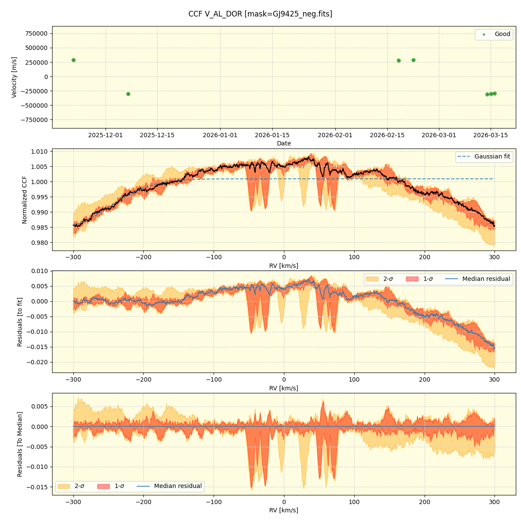This screenshot has width=521, height=521.
Task: Click the "2025-12-15" date tick label
Action: (157, 135)
